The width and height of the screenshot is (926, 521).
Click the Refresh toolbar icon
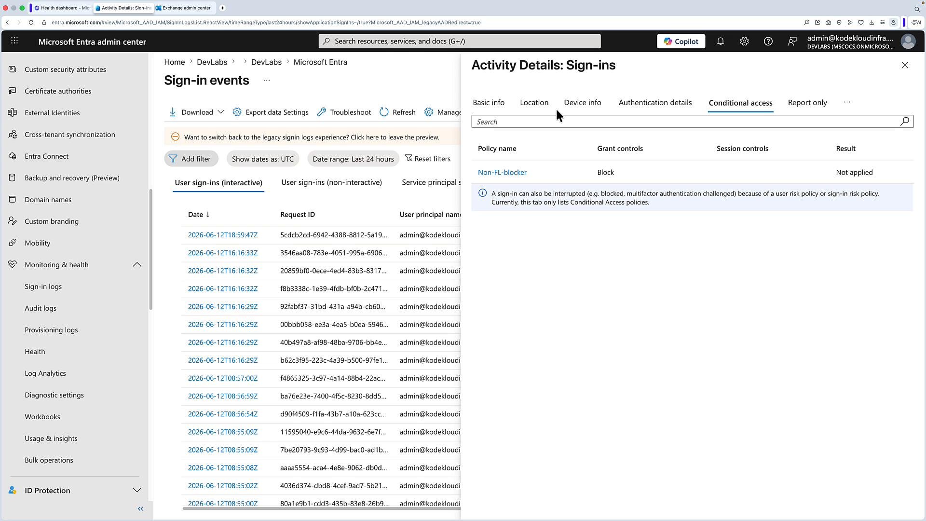click(384, 112)
